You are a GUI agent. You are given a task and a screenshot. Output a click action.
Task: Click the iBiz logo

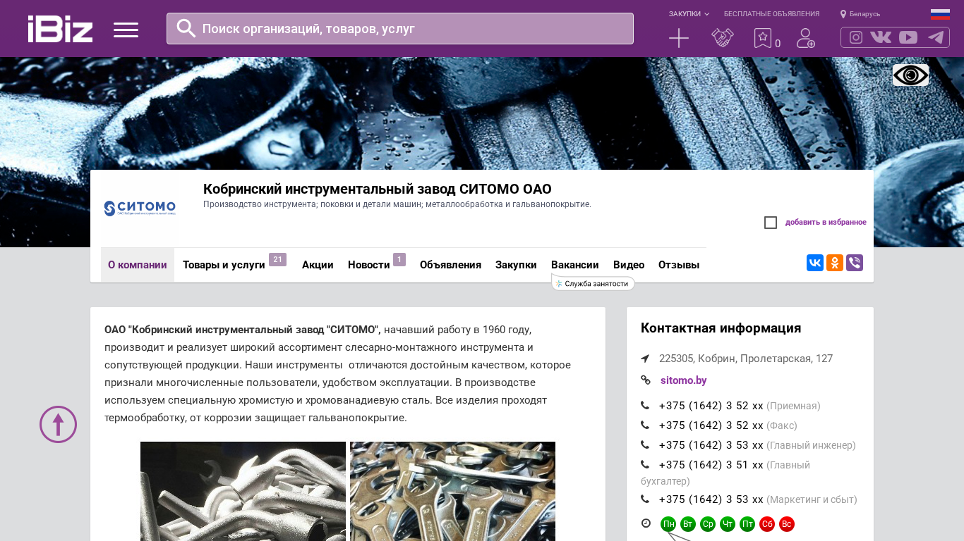(60, 29)
